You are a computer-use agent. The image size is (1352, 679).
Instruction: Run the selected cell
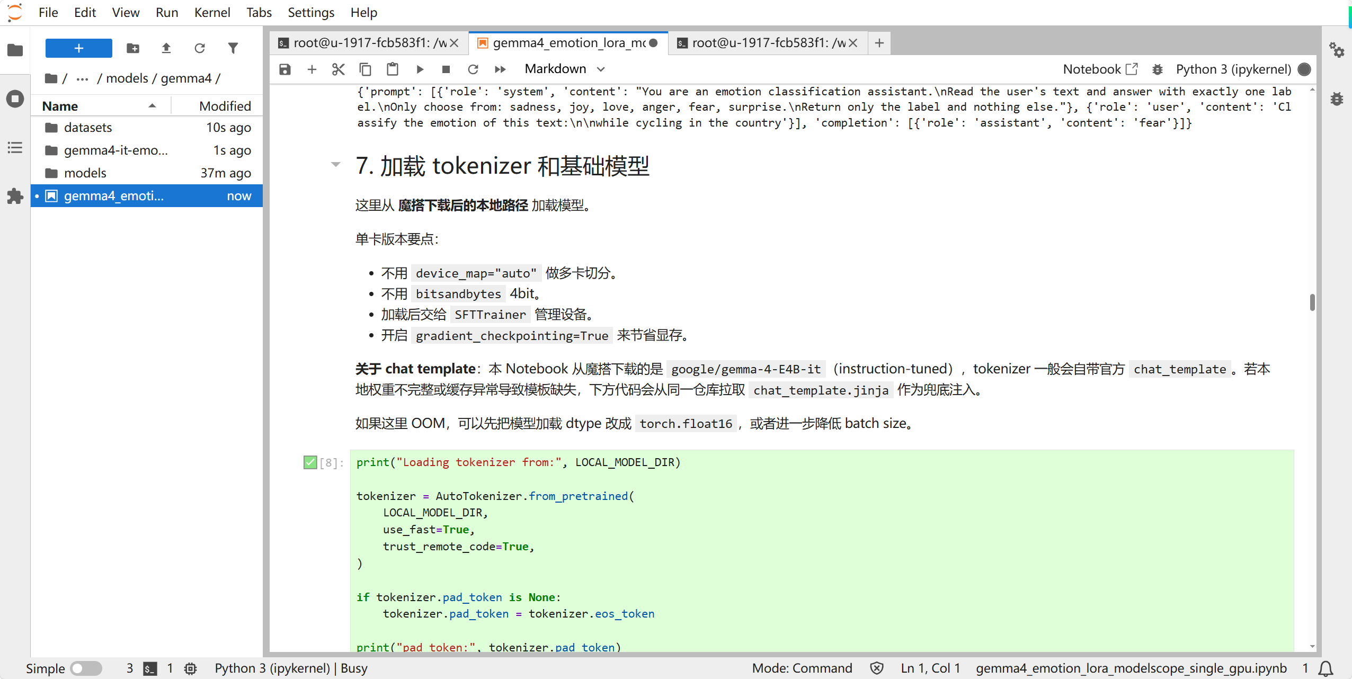(420, 69)
